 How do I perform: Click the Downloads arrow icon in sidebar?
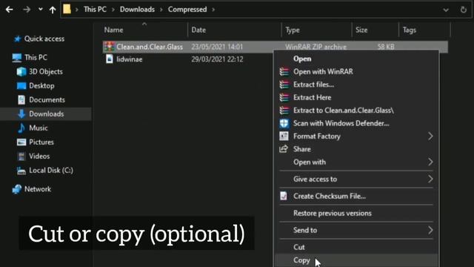[x=21, y=113]
